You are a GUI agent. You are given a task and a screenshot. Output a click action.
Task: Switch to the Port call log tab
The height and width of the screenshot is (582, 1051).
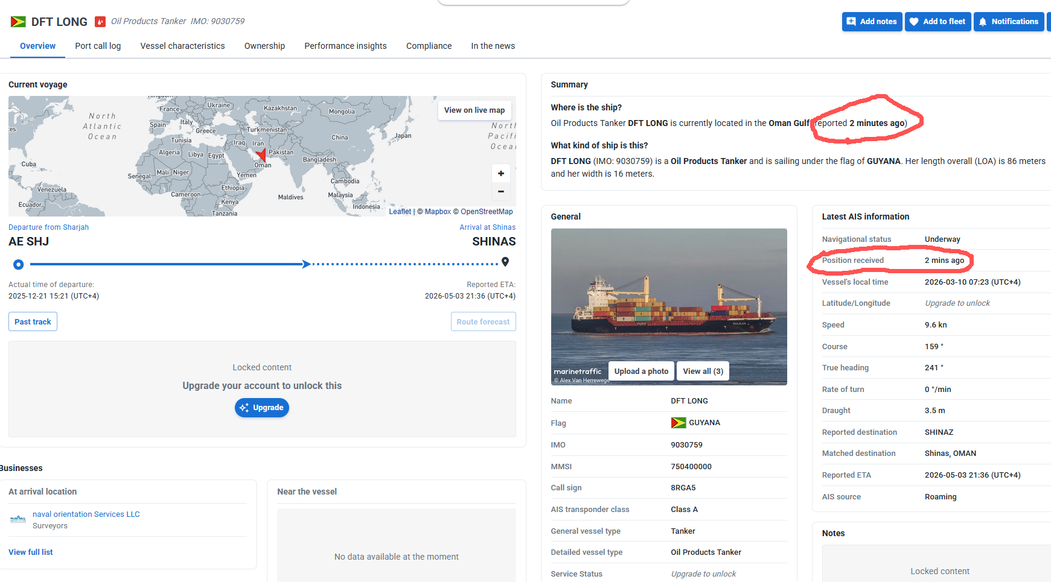point(98,46)
